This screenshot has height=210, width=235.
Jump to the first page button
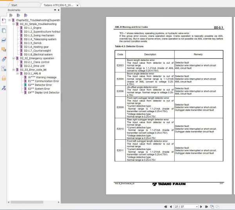coord(166,206)
